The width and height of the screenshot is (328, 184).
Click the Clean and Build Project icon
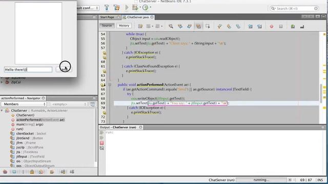[116, 8]
